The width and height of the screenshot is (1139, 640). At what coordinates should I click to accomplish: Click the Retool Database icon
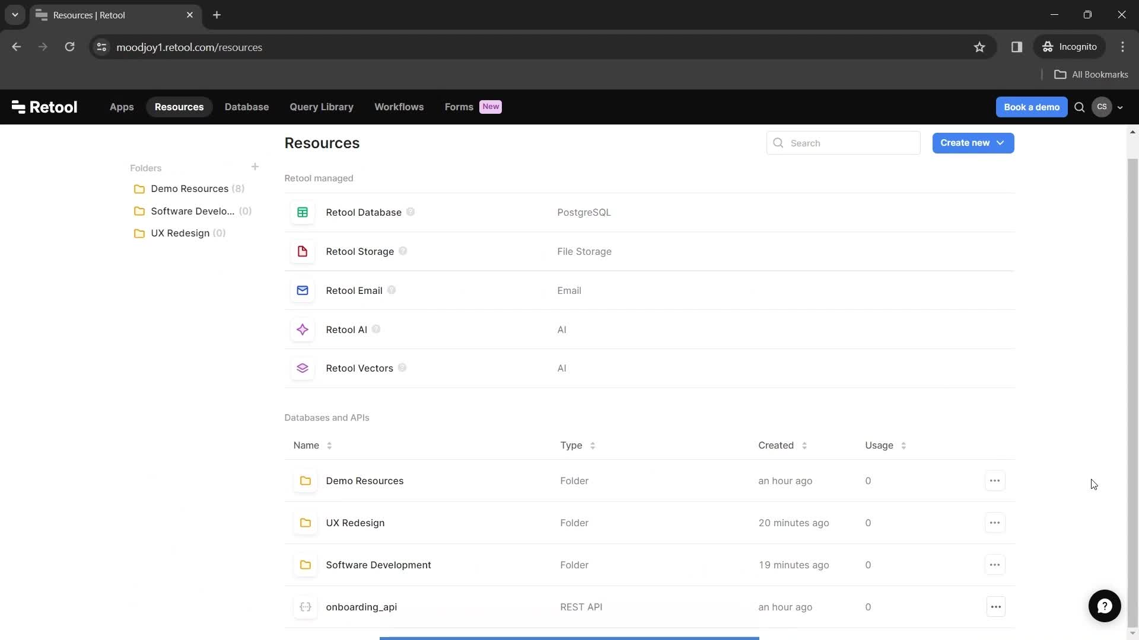click(x=303, y=212)
